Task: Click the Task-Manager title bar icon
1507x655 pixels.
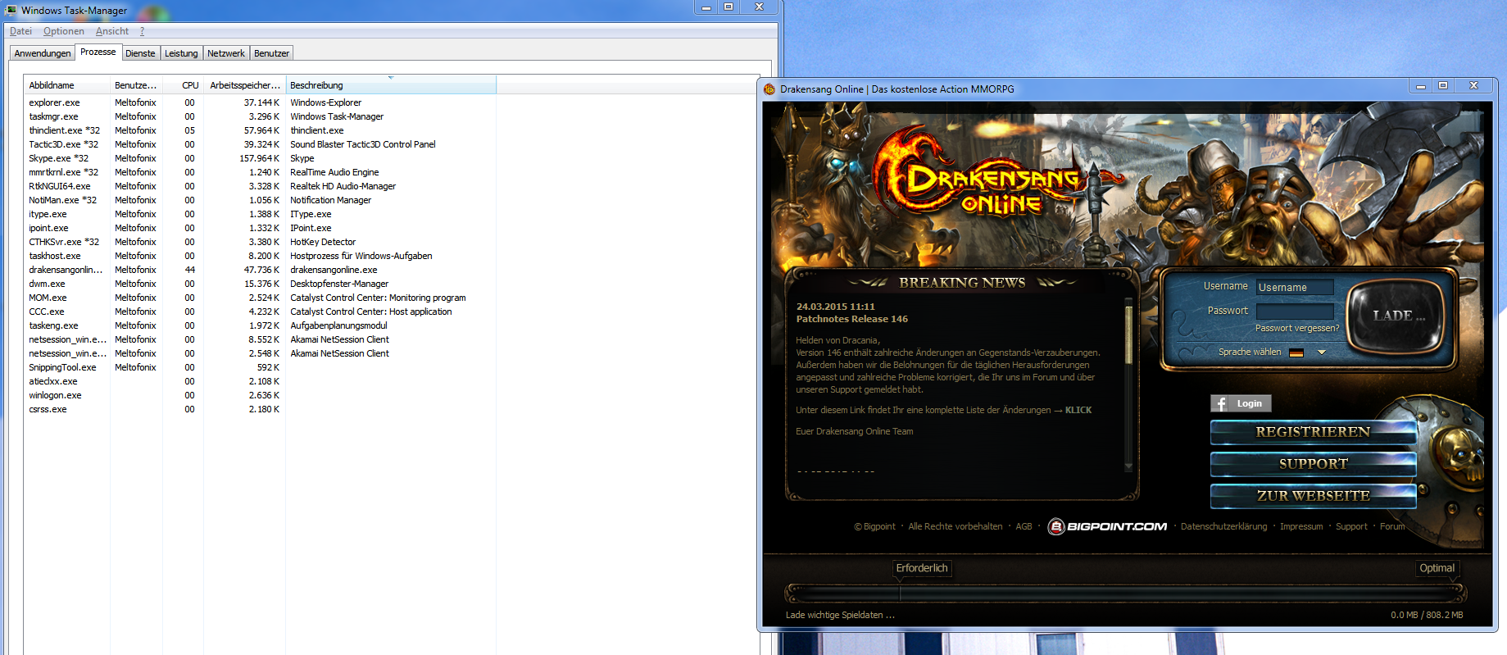Action: 11,10
